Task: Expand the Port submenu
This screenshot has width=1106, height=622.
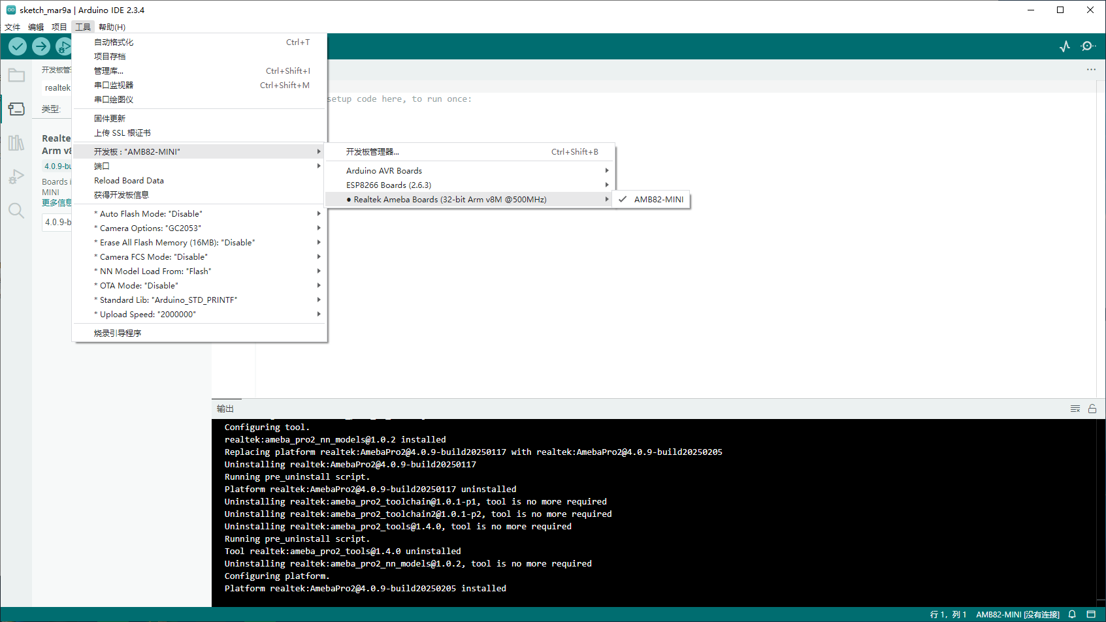Action: (x=199, y=166)
